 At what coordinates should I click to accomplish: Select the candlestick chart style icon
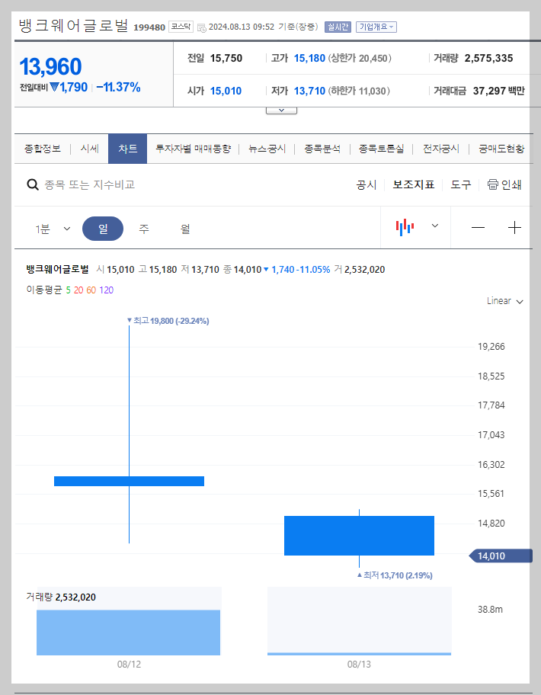click(405, 227)
